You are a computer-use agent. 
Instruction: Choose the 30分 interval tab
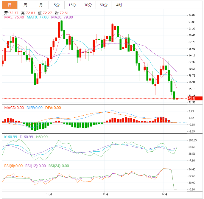[x=88, y=5]
